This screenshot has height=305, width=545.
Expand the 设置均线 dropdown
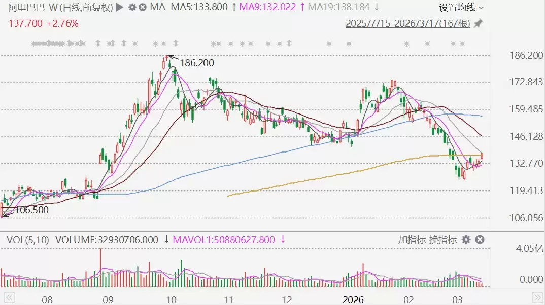[x=461, y=7]
